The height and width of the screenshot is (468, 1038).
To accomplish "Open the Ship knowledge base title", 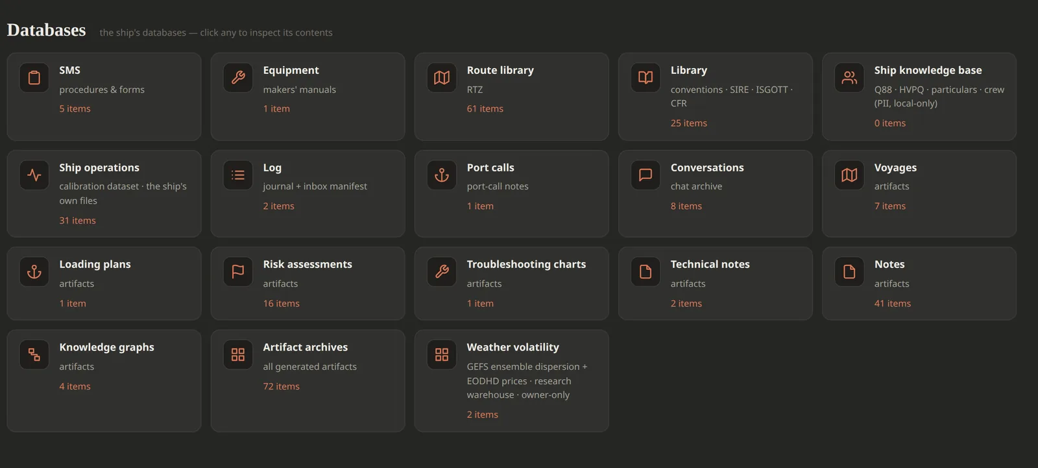I will 928,70.
